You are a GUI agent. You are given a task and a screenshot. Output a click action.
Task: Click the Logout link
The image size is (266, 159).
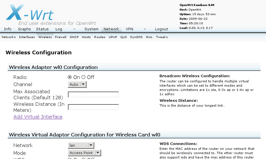pos(161,29)
